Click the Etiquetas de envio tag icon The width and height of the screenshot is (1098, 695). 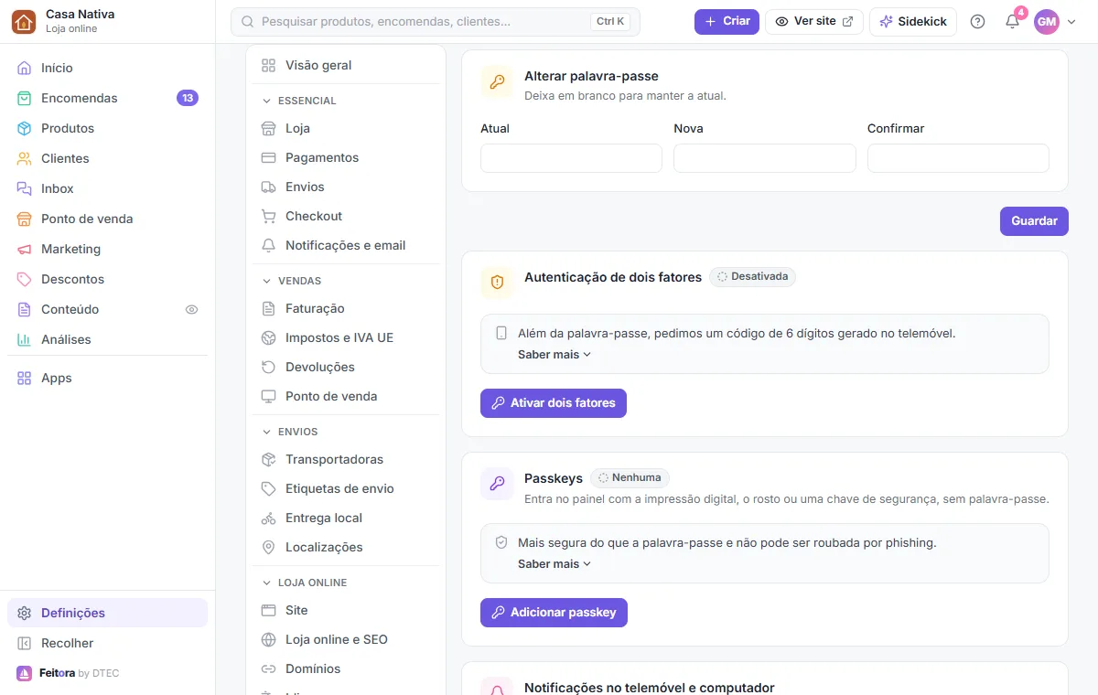pos(268,488)
